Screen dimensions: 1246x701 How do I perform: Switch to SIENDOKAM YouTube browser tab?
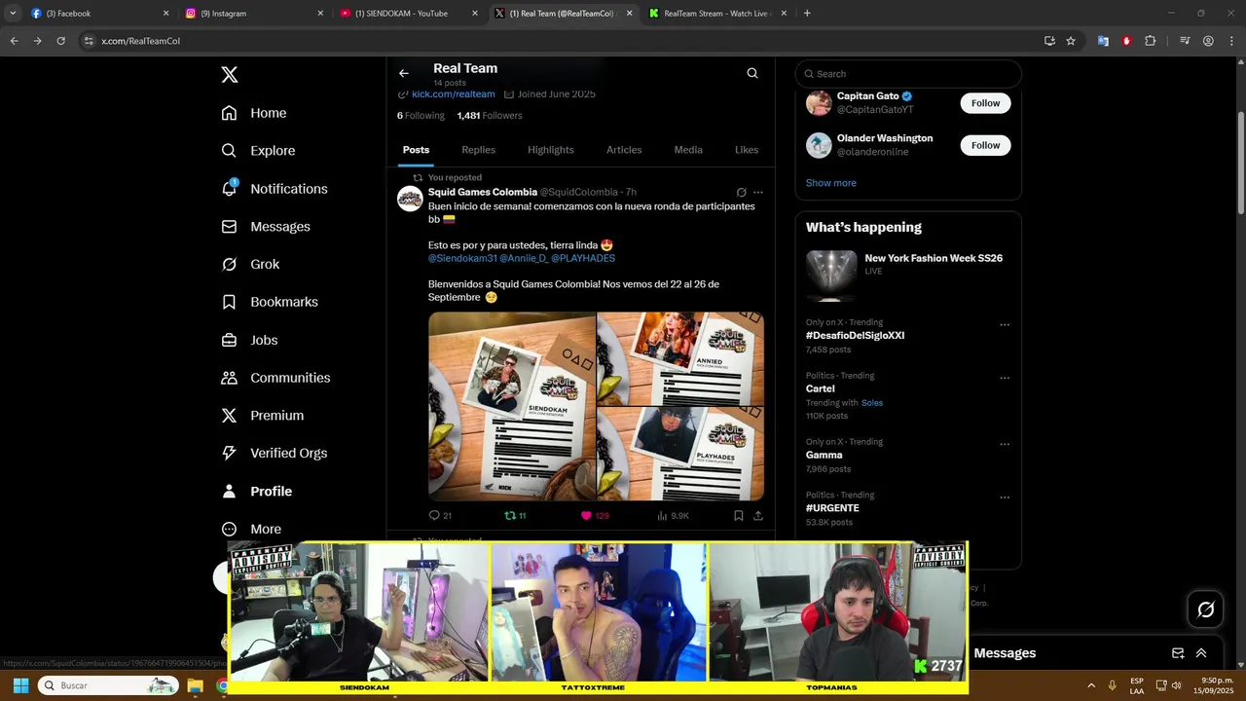tap(410, 14)
